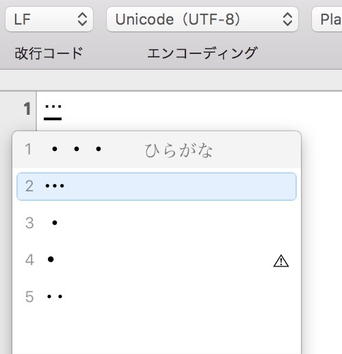Open the LF line ending dropdown
The height and width of the screenshot is (354, 342).
click(x=49, y=19)
